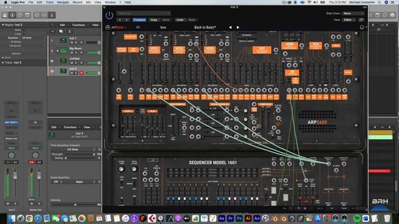
Task: Expand the Big Room track stack triangle
Action: 57,51
